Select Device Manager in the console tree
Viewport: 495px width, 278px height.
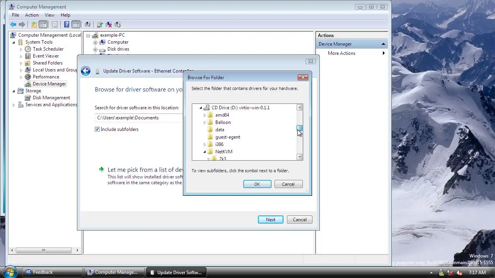pyautogui.click(x=49, y=84)
